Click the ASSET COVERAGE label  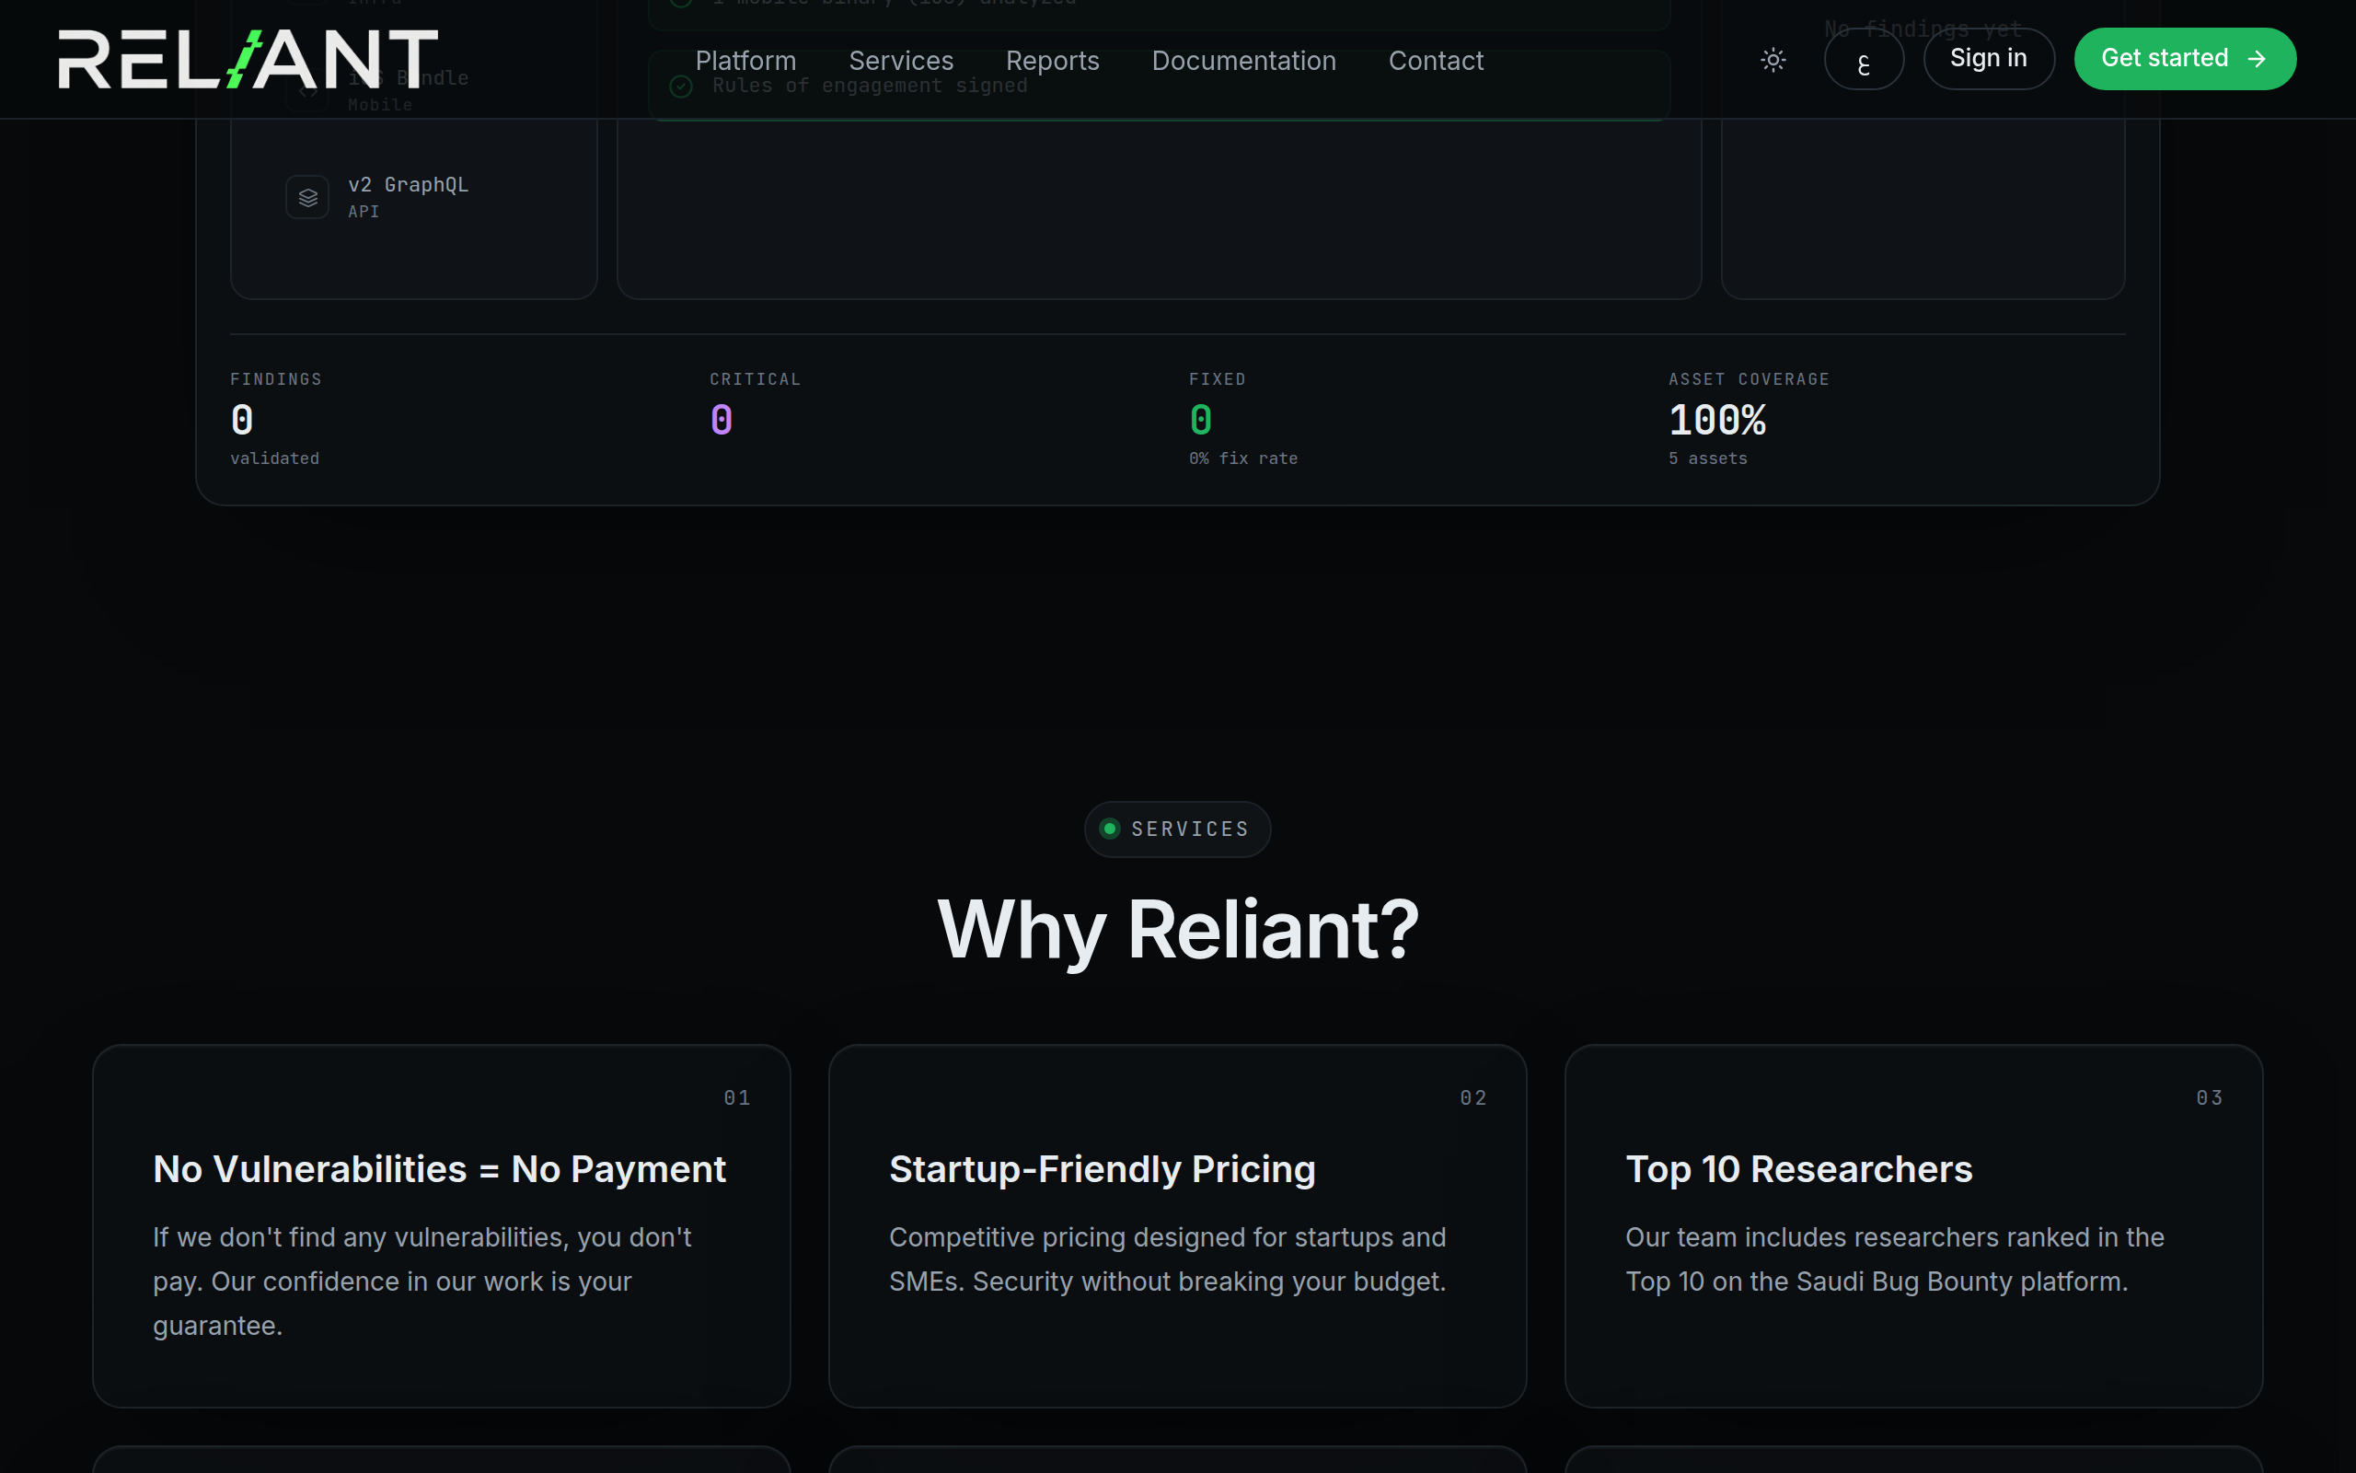pos(1749,379)
